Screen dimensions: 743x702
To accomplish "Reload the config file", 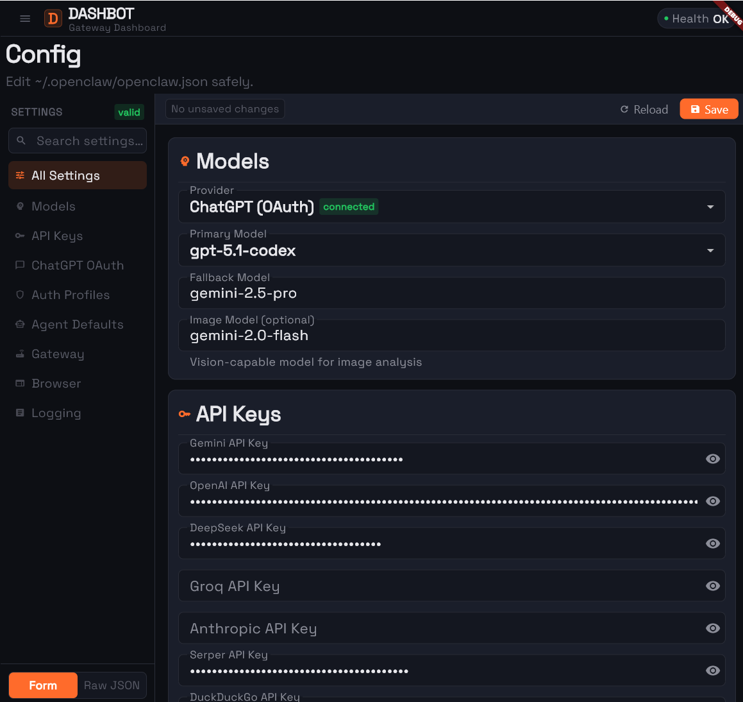I will pos(644,109).
